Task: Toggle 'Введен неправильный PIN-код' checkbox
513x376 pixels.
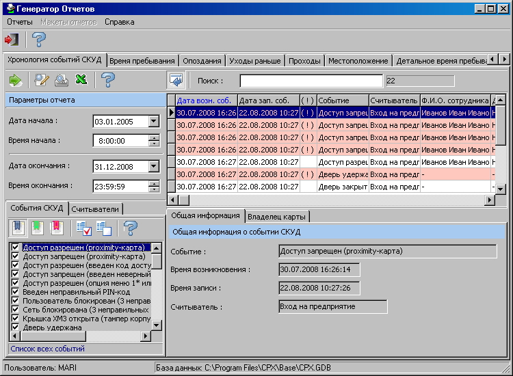Action: 16,292
